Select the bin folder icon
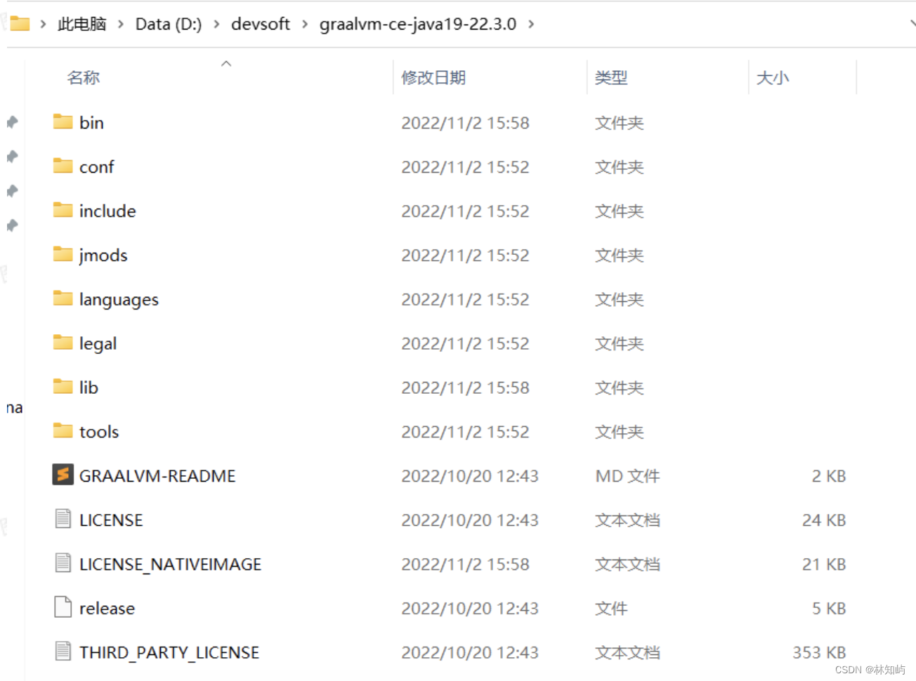Screen dimensions: 916x681 coord(63,122)
